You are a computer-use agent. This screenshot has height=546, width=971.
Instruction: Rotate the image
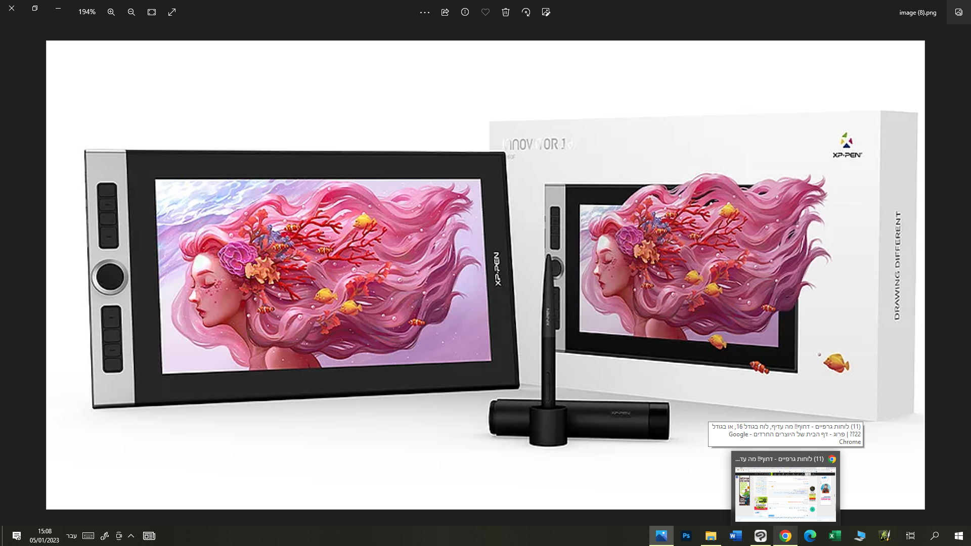click(526, 12)
